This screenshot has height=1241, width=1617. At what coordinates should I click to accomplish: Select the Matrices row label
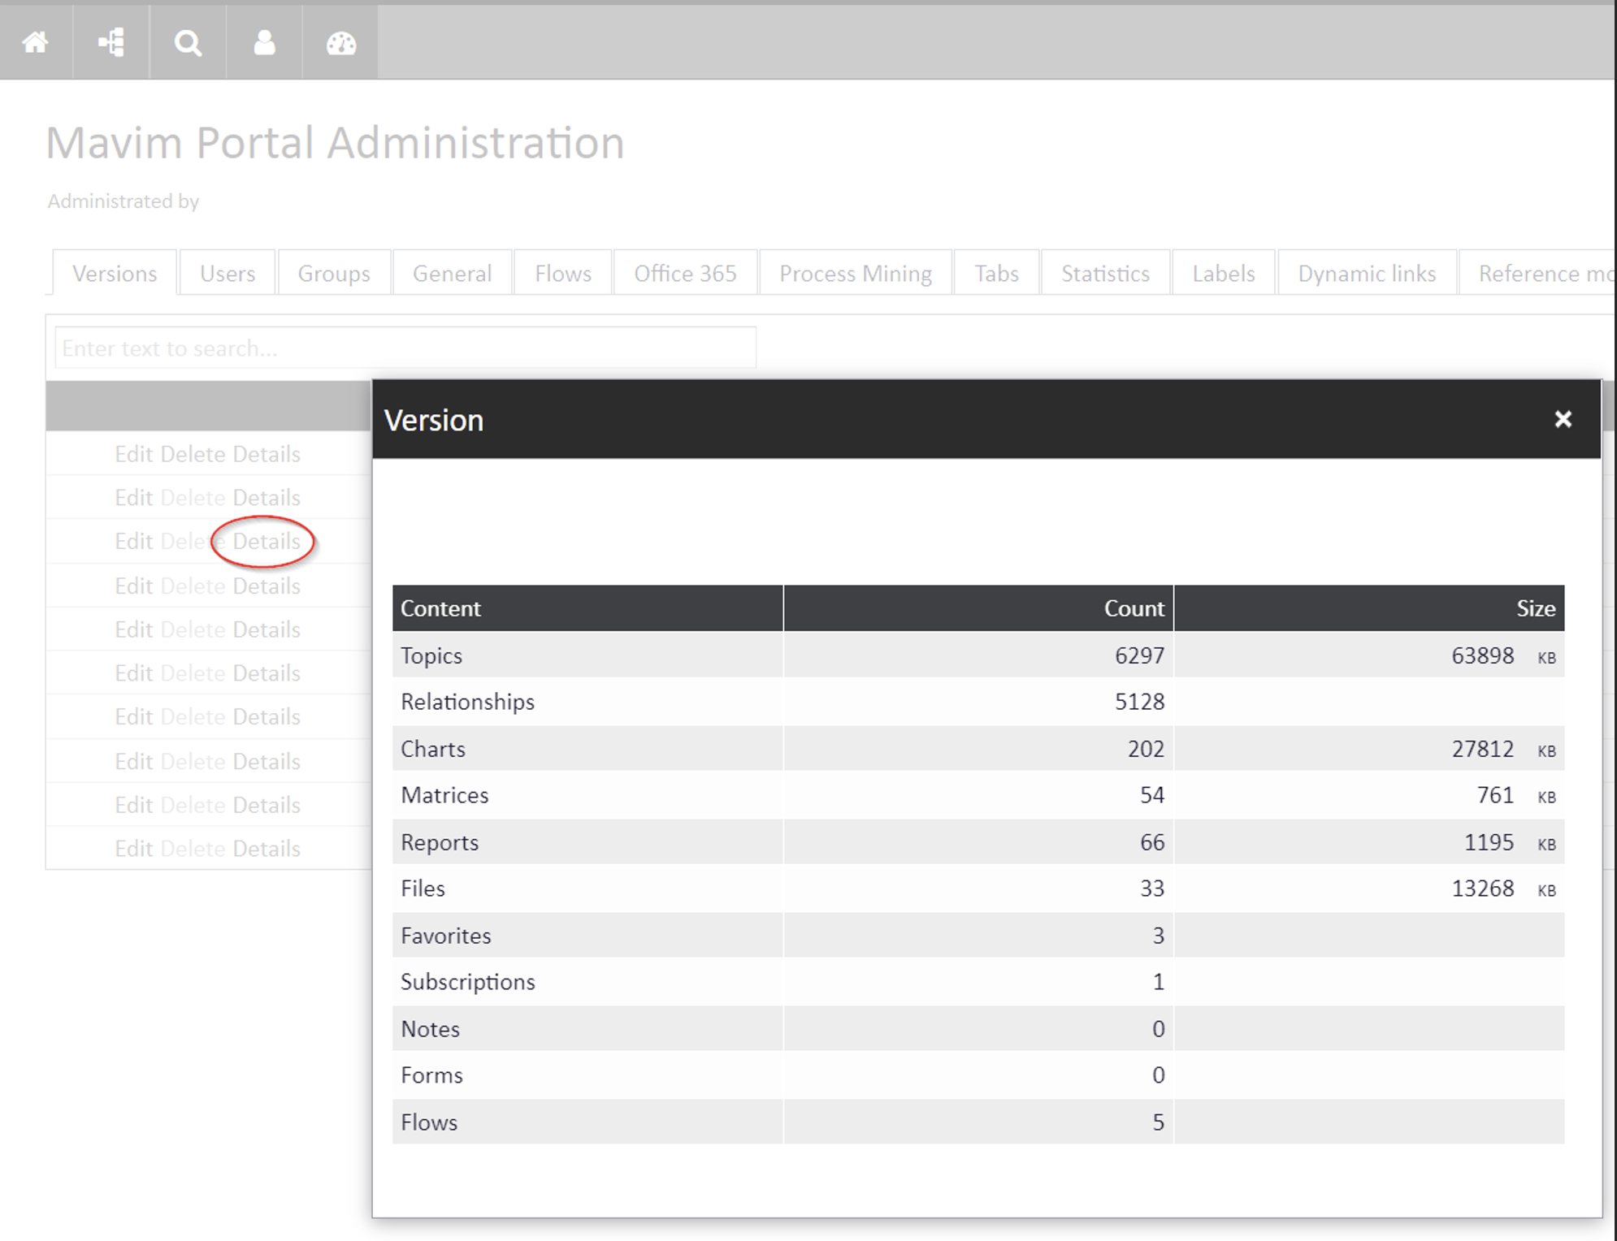coord(444,795)
